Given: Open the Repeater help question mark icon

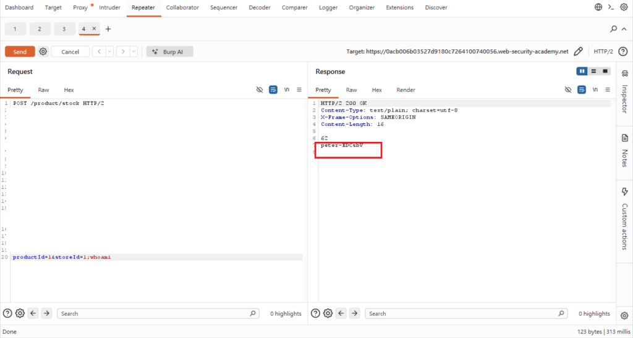Looking at the screenshot, I should click(x=623, y=52).
